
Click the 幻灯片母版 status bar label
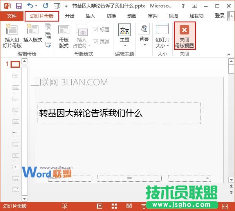pyautogui.click(x=15, y=206)
